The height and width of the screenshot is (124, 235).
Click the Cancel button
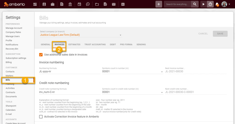coord(203,34)
